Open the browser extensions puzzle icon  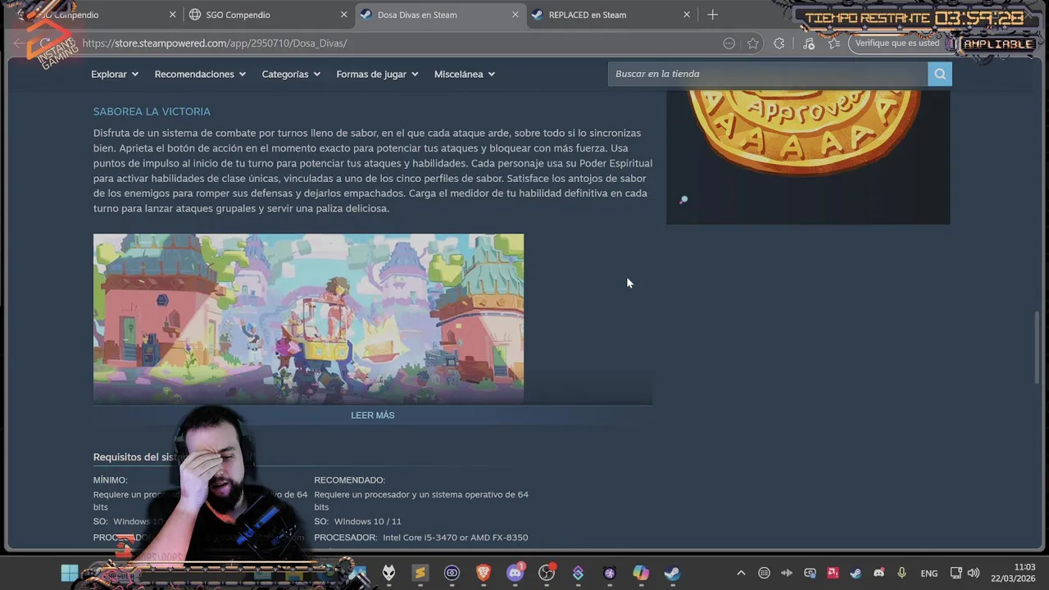pyautogui.click(x=779, y=43)
